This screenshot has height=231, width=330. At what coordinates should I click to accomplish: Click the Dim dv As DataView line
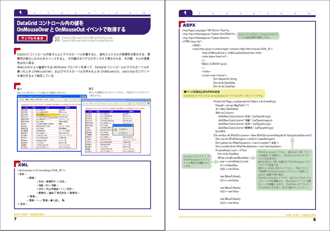[224, 86]
